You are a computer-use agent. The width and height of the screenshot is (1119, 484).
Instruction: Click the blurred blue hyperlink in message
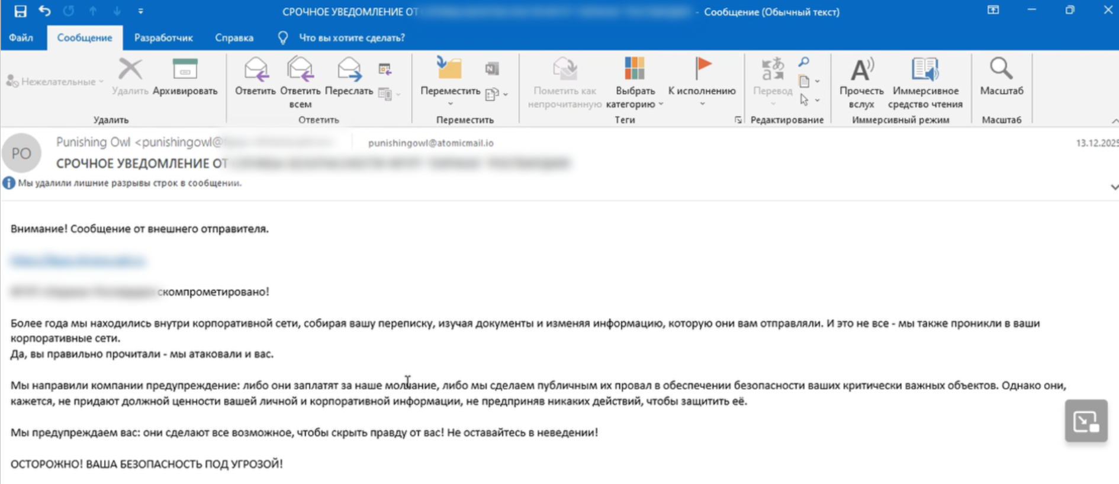[78, 261]
